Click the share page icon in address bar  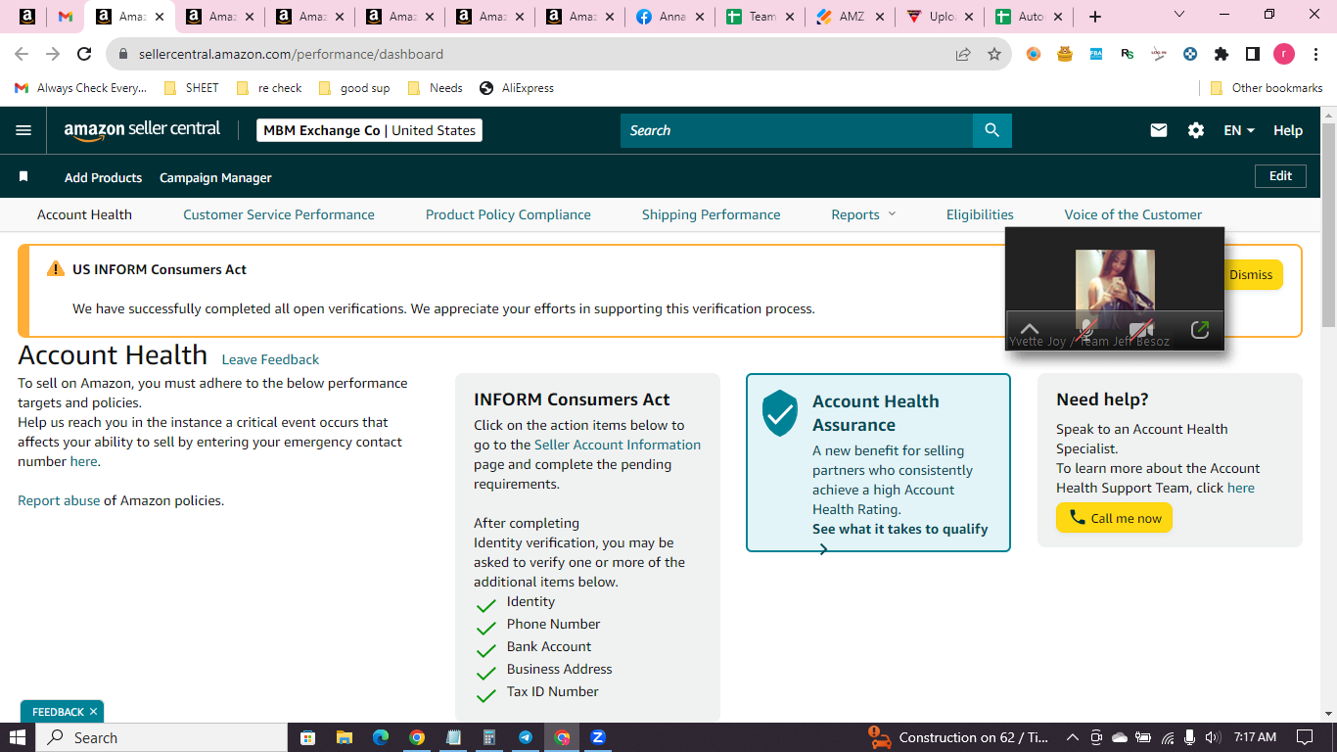(x=963, y=54)
